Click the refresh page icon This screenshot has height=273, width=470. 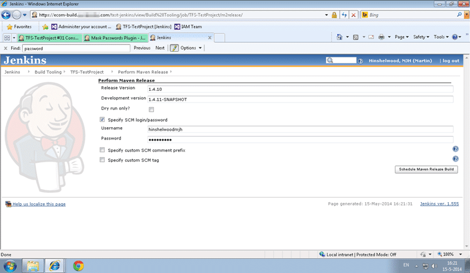(344, 15)
